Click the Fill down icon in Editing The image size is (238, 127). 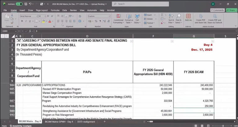coord(162,19)
